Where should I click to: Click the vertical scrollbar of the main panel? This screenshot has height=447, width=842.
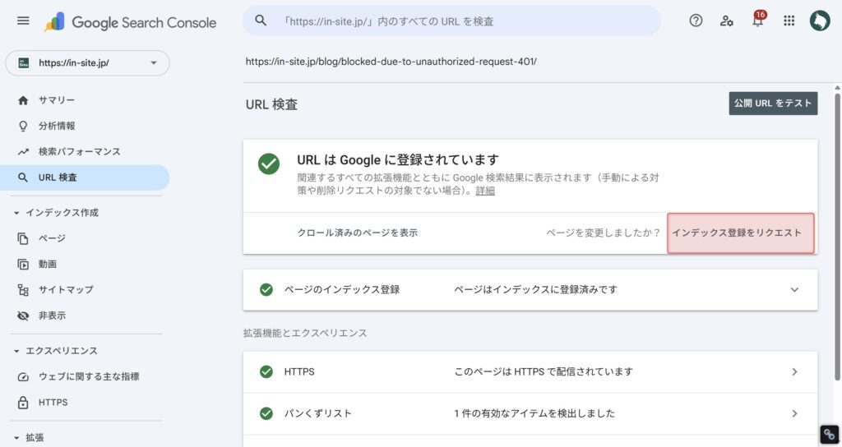pos(836,236)
